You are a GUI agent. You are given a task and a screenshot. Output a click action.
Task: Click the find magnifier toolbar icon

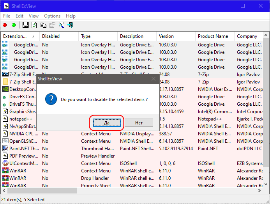pyautogui.click(x=62, y=25)
